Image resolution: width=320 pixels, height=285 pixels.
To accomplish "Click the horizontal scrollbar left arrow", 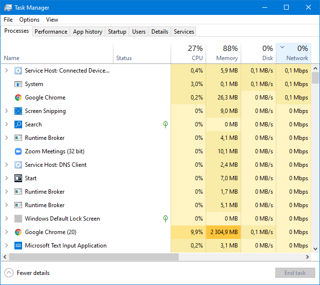I will (x=5, y=257).
